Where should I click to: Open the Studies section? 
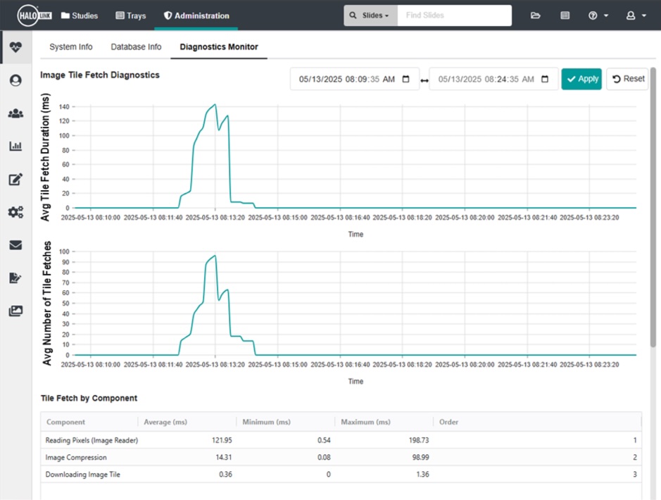point(80,15)
